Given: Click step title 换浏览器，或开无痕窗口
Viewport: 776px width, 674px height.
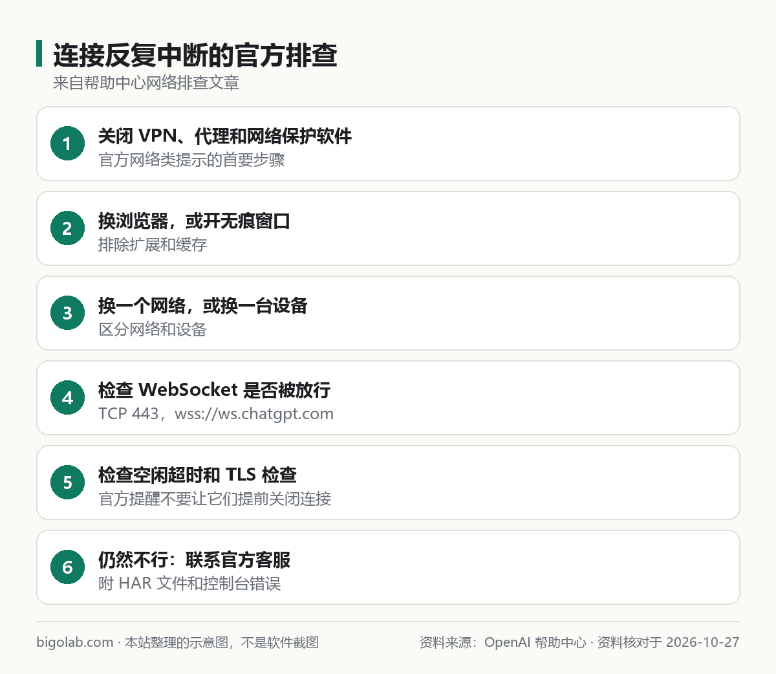Looking at the screenshot, I should pyautogui.click(x=194, y=221).
